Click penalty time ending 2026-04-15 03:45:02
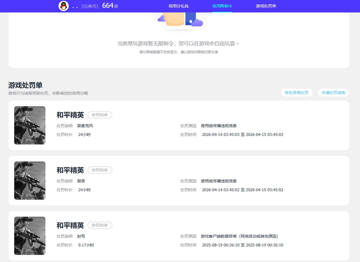This screenshot has height=262, width=360. (x=242, y=190)
